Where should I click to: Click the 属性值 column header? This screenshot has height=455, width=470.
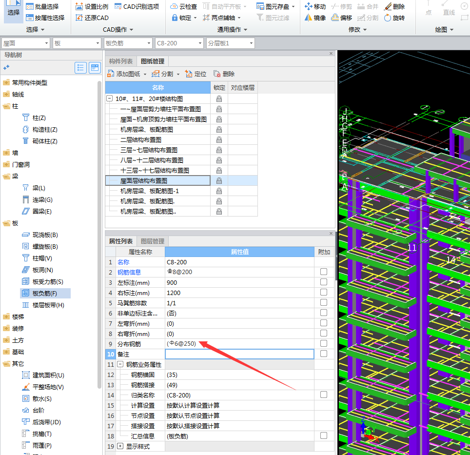coord(239,252)
